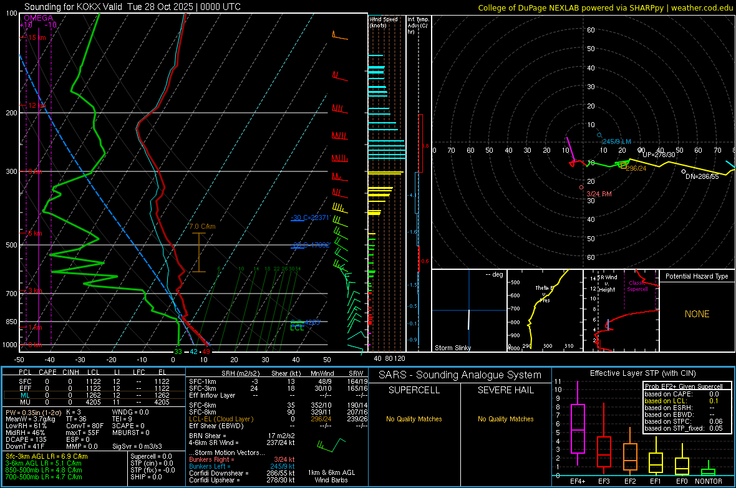Select the SFC-1km shear row
736x488 pixels.
278,381
